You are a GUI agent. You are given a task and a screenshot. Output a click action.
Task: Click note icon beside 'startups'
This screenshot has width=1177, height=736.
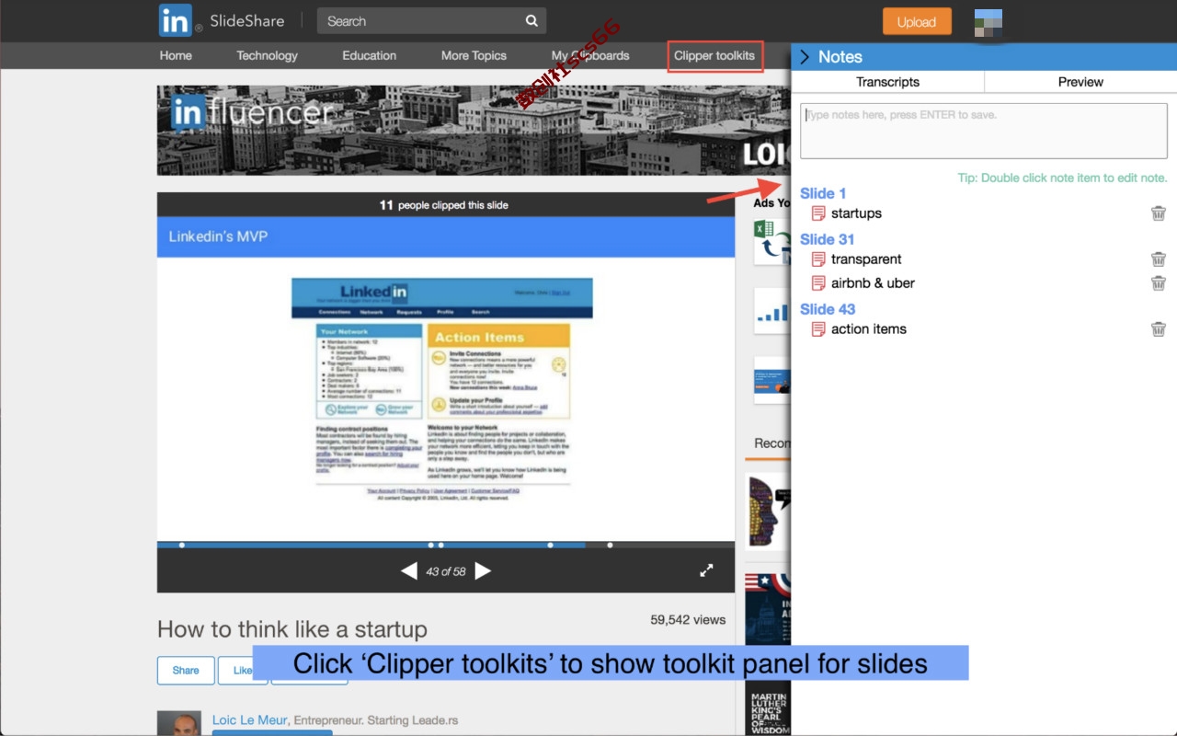pos(818,213)
